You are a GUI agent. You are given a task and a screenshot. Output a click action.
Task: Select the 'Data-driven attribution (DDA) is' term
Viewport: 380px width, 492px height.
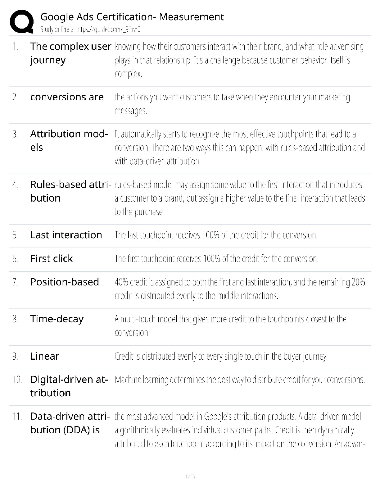70,423
